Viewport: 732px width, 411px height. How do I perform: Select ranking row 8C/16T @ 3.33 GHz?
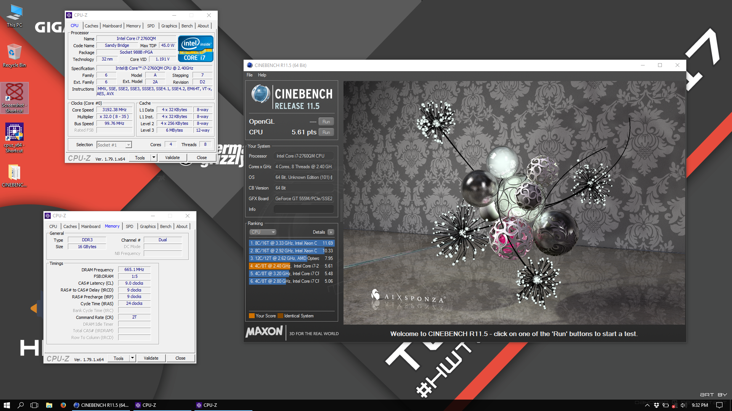(292, 243)
